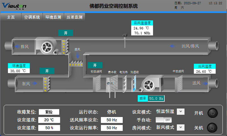This screenshot has width=227, height=136.
Task: Click the setpoint field showing 20 ℃
Action: pyautogui.click(x=49, y=120)
